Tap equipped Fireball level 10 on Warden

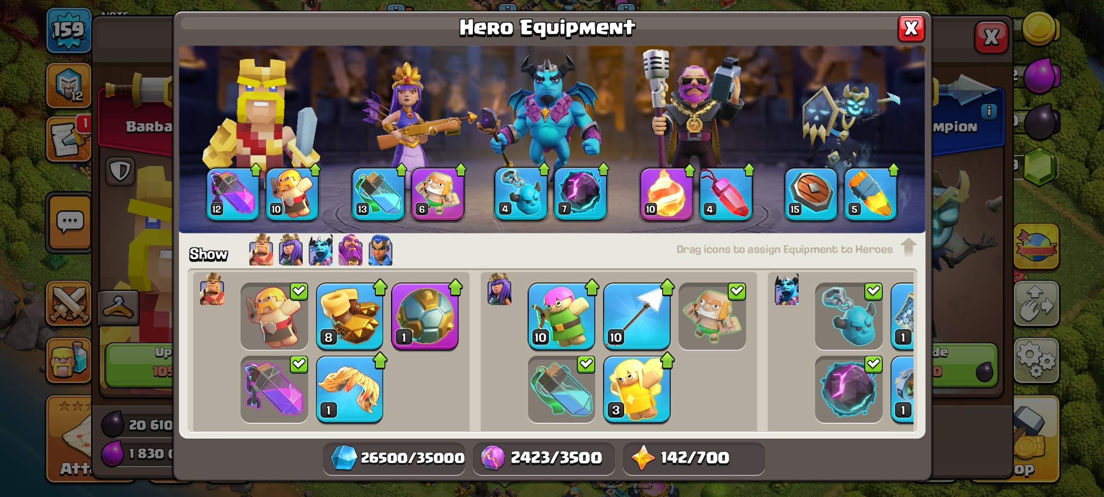point(667,194)
